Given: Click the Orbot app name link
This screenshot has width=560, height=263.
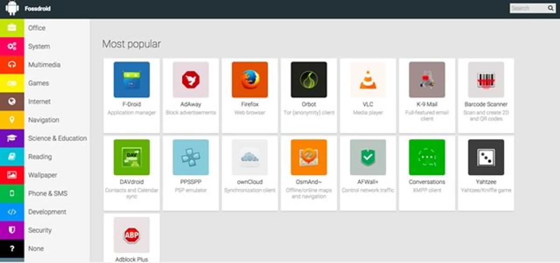Looking at the screenshot, I should coord(309,104).
